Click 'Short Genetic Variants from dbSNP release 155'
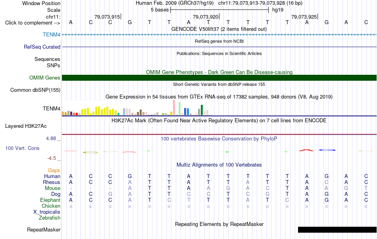Viewport: 377px width, 239px height. (x=219, y=84)
